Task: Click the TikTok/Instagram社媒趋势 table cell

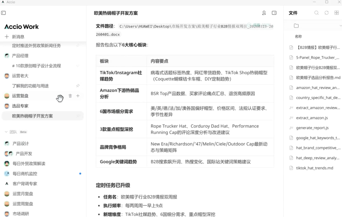Action: point(121,76)
